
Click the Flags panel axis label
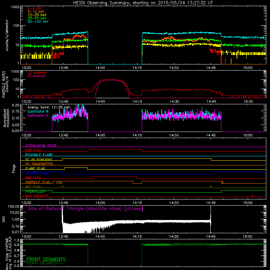[13, 168]
